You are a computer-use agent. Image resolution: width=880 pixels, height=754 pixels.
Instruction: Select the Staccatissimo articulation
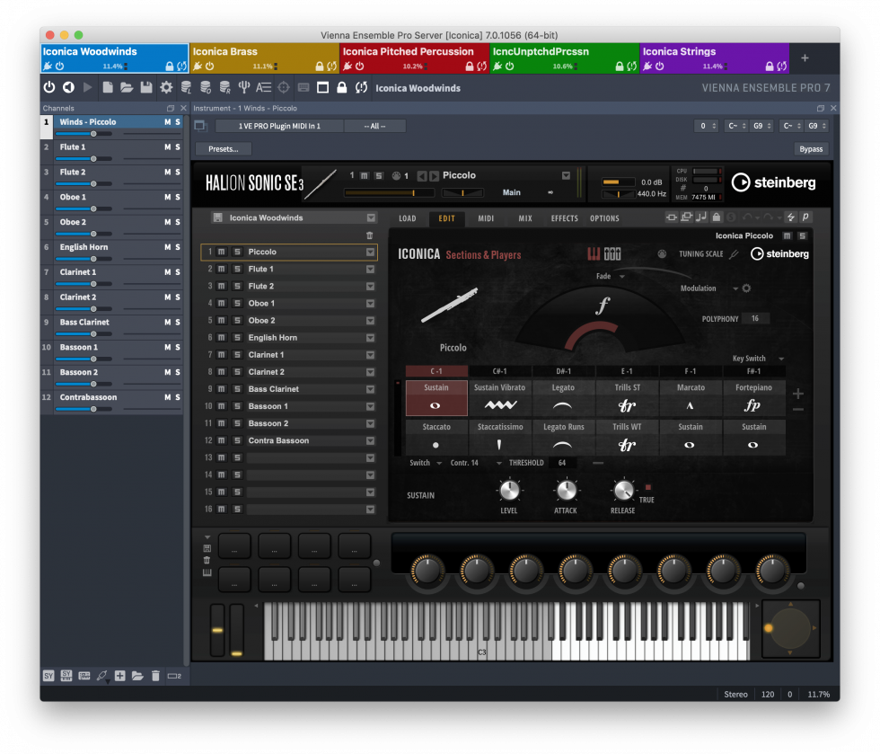pos(500,437)
